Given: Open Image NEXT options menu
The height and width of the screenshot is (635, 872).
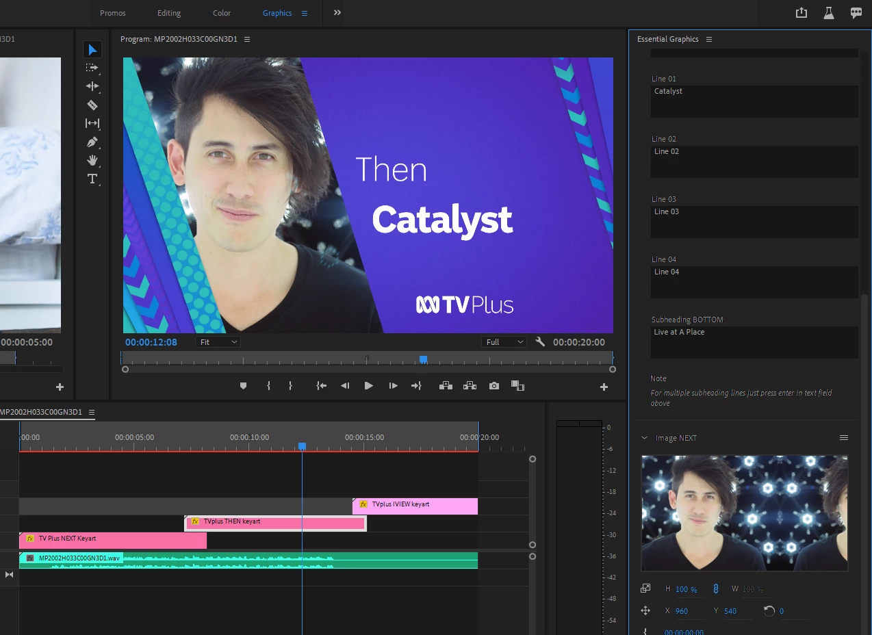Looking at the screenshot, I should (844, 438).
